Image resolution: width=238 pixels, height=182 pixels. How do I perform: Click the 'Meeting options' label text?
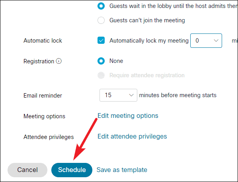[44, 116]
